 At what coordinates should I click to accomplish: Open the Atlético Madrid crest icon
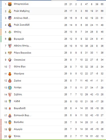[10, 18]
